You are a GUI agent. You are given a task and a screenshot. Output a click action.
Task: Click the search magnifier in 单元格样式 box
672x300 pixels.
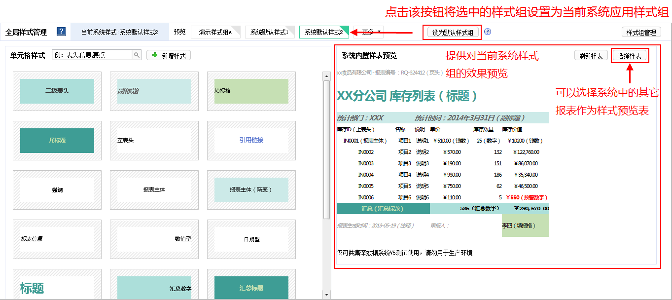coord(137,55)
